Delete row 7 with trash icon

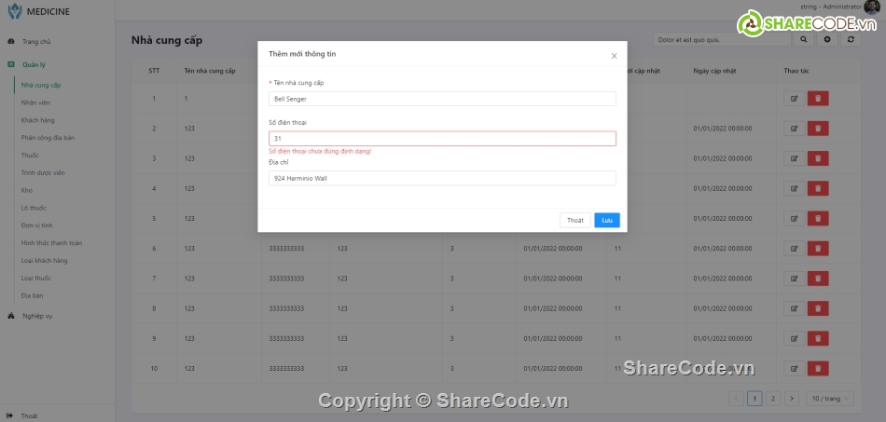tap(818, 279)
